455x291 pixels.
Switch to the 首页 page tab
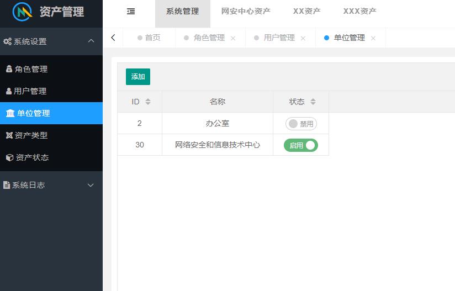[149, 38]
